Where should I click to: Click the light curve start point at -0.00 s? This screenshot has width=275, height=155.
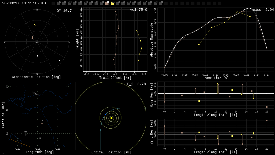165,68
